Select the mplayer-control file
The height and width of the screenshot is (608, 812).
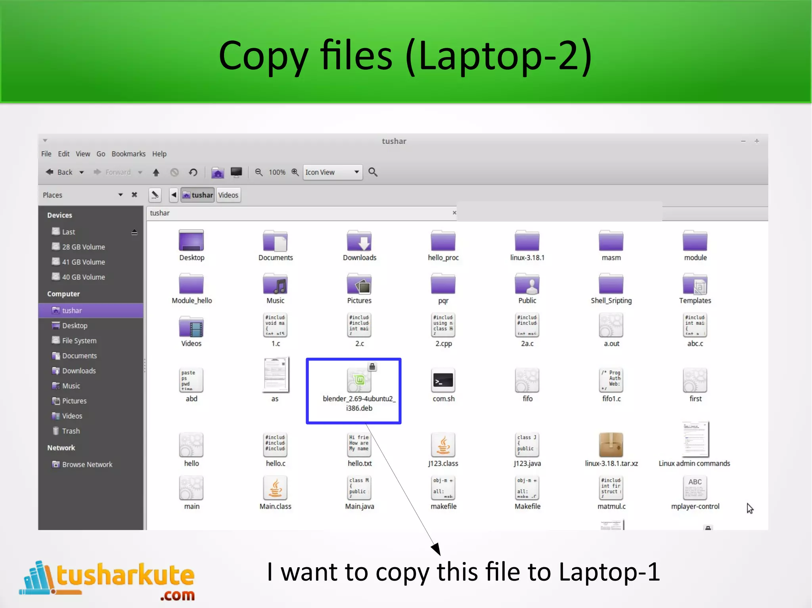[695, 493]
